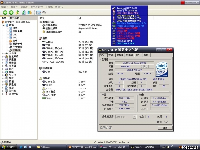This screenshot has width=200, height=150.
Task: Click the two-people toolbar icon
Action: pyautogui.click(x=30, y=12)
